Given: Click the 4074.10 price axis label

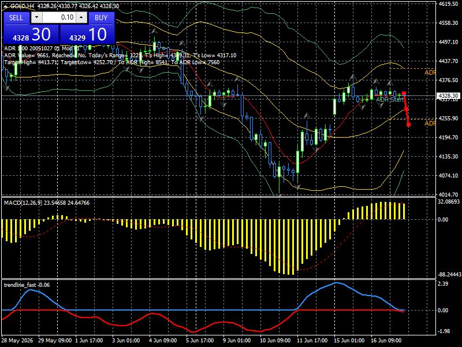Looking at the screenshot, I should pyautogui.click(x=448, y=175).
